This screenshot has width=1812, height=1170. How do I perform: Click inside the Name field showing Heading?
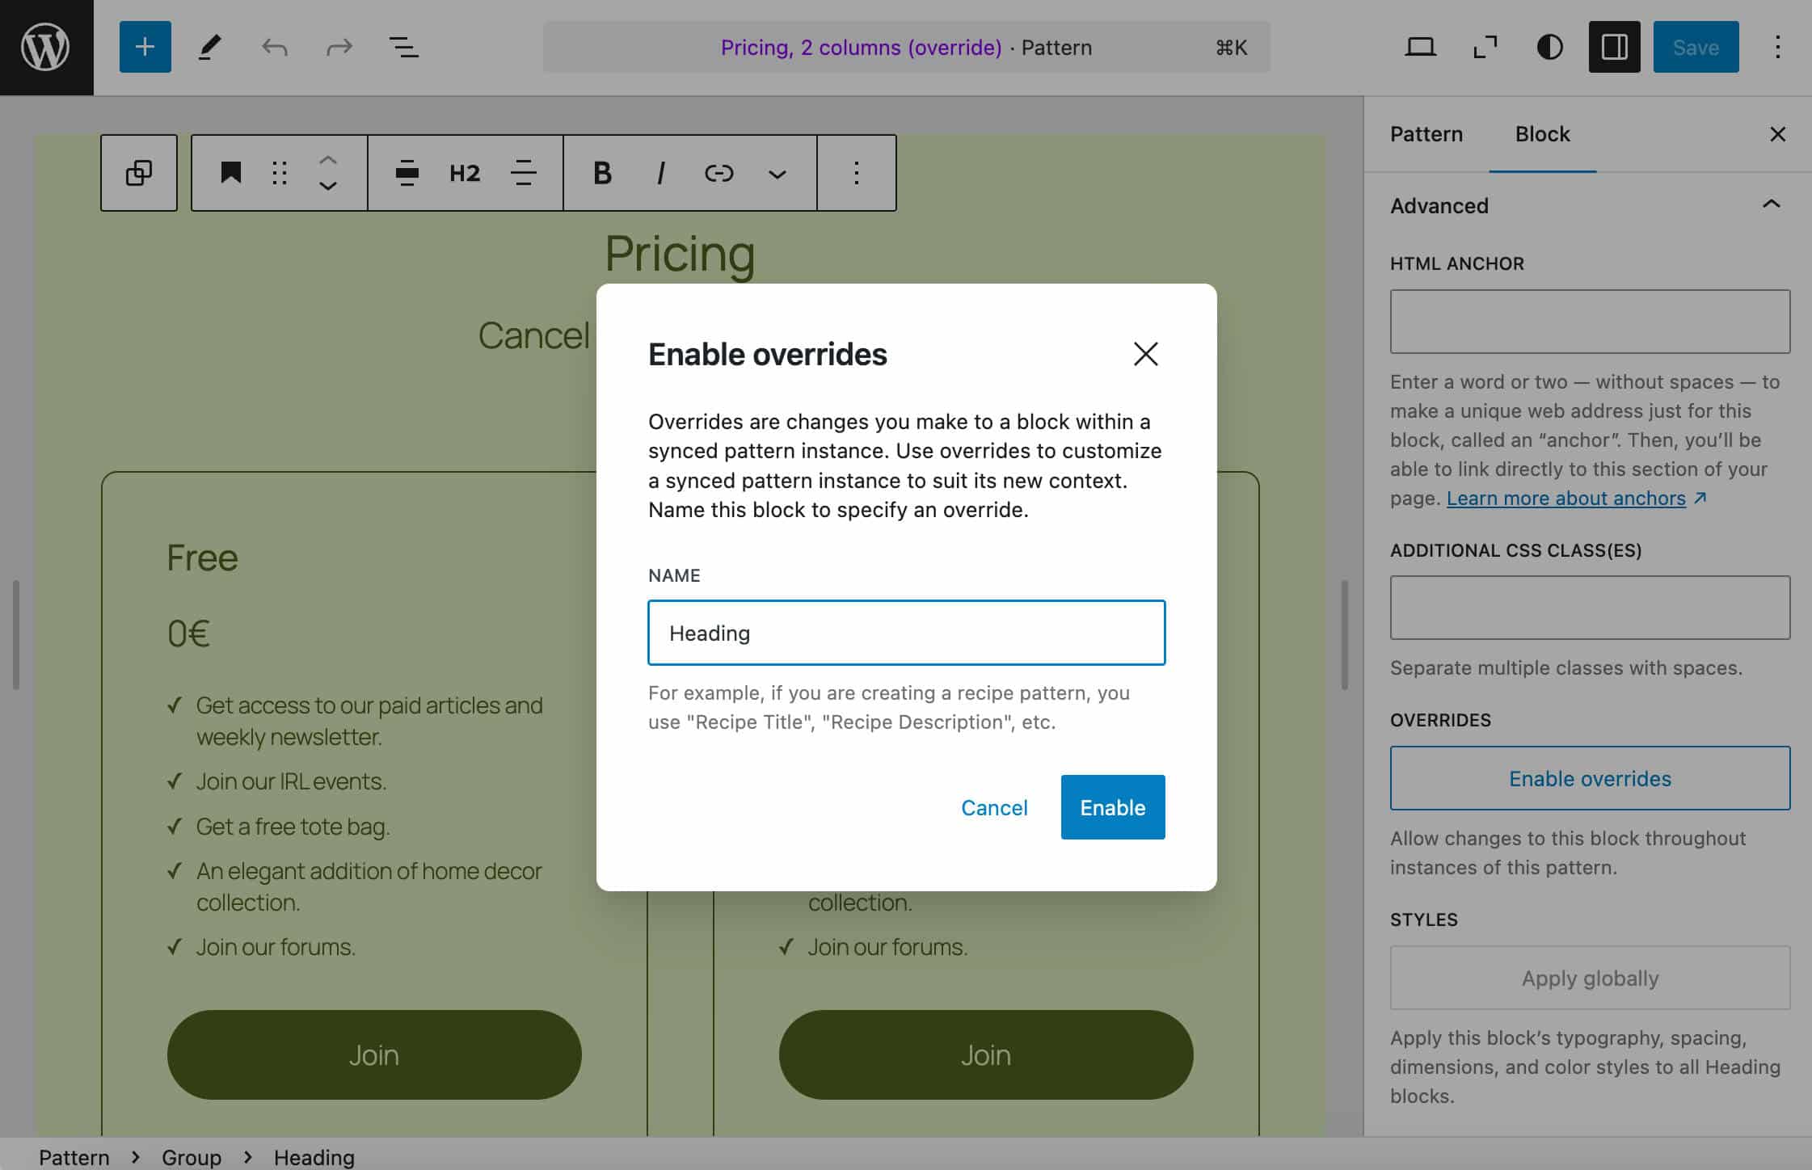pyautogui.click(x=906, y=633)
